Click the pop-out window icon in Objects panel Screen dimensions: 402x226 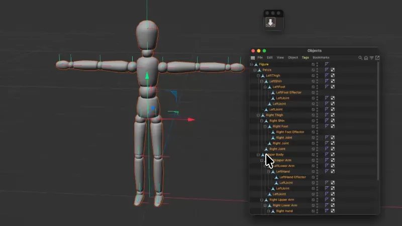coord(377,58)
